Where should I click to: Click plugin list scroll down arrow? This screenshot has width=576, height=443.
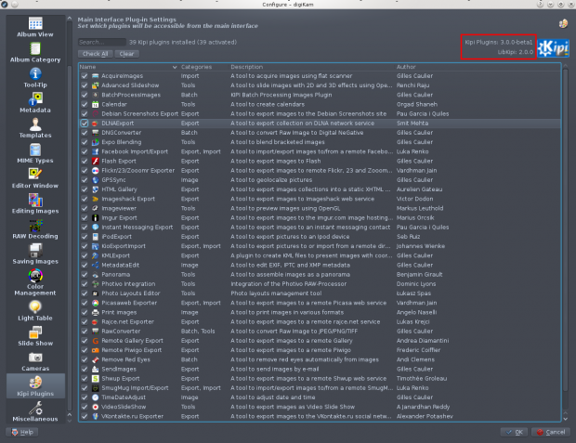click(x=566, y=419)
